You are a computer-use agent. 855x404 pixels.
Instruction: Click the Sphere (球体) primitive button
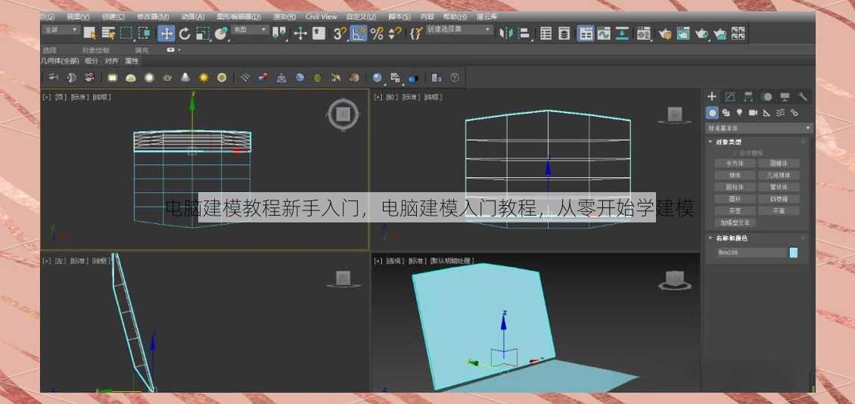tap(735, 175)
